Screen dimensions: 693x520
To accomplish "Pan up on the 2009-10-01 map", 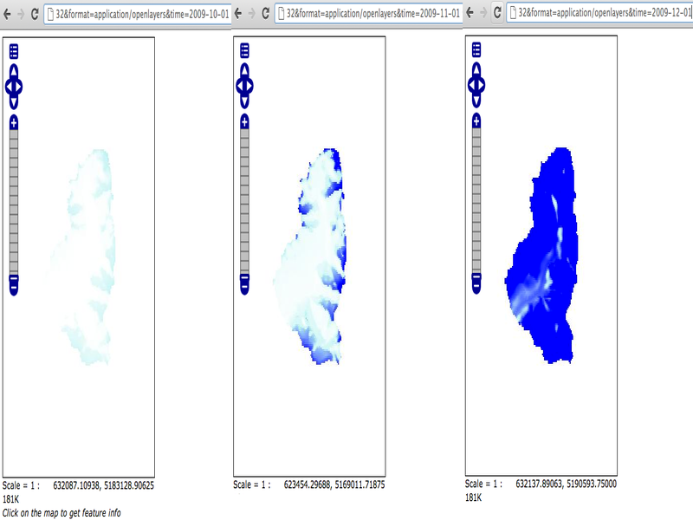I will [x=14, y=70].
